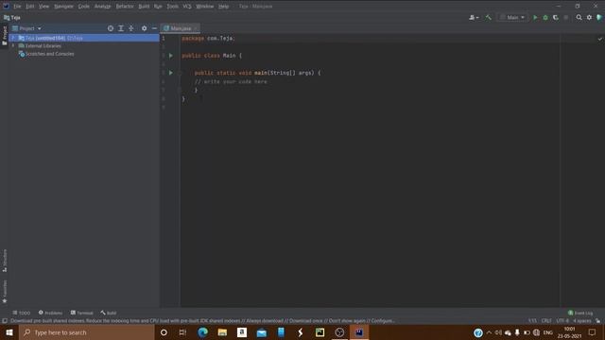Expand all in Project panel
This screenshot has height=340, width=605.
121,28
